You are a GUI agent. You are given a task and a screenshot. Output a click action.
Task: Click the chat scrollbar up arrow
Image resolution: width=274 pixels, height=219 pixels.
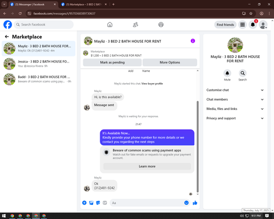(197, 71)
